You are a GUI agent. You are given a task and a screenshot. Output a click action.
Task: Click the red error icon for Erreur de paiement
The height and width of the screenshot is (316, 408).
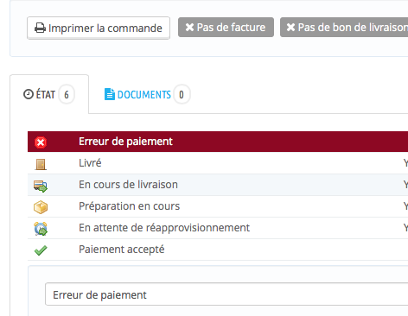tap(41, 142)
